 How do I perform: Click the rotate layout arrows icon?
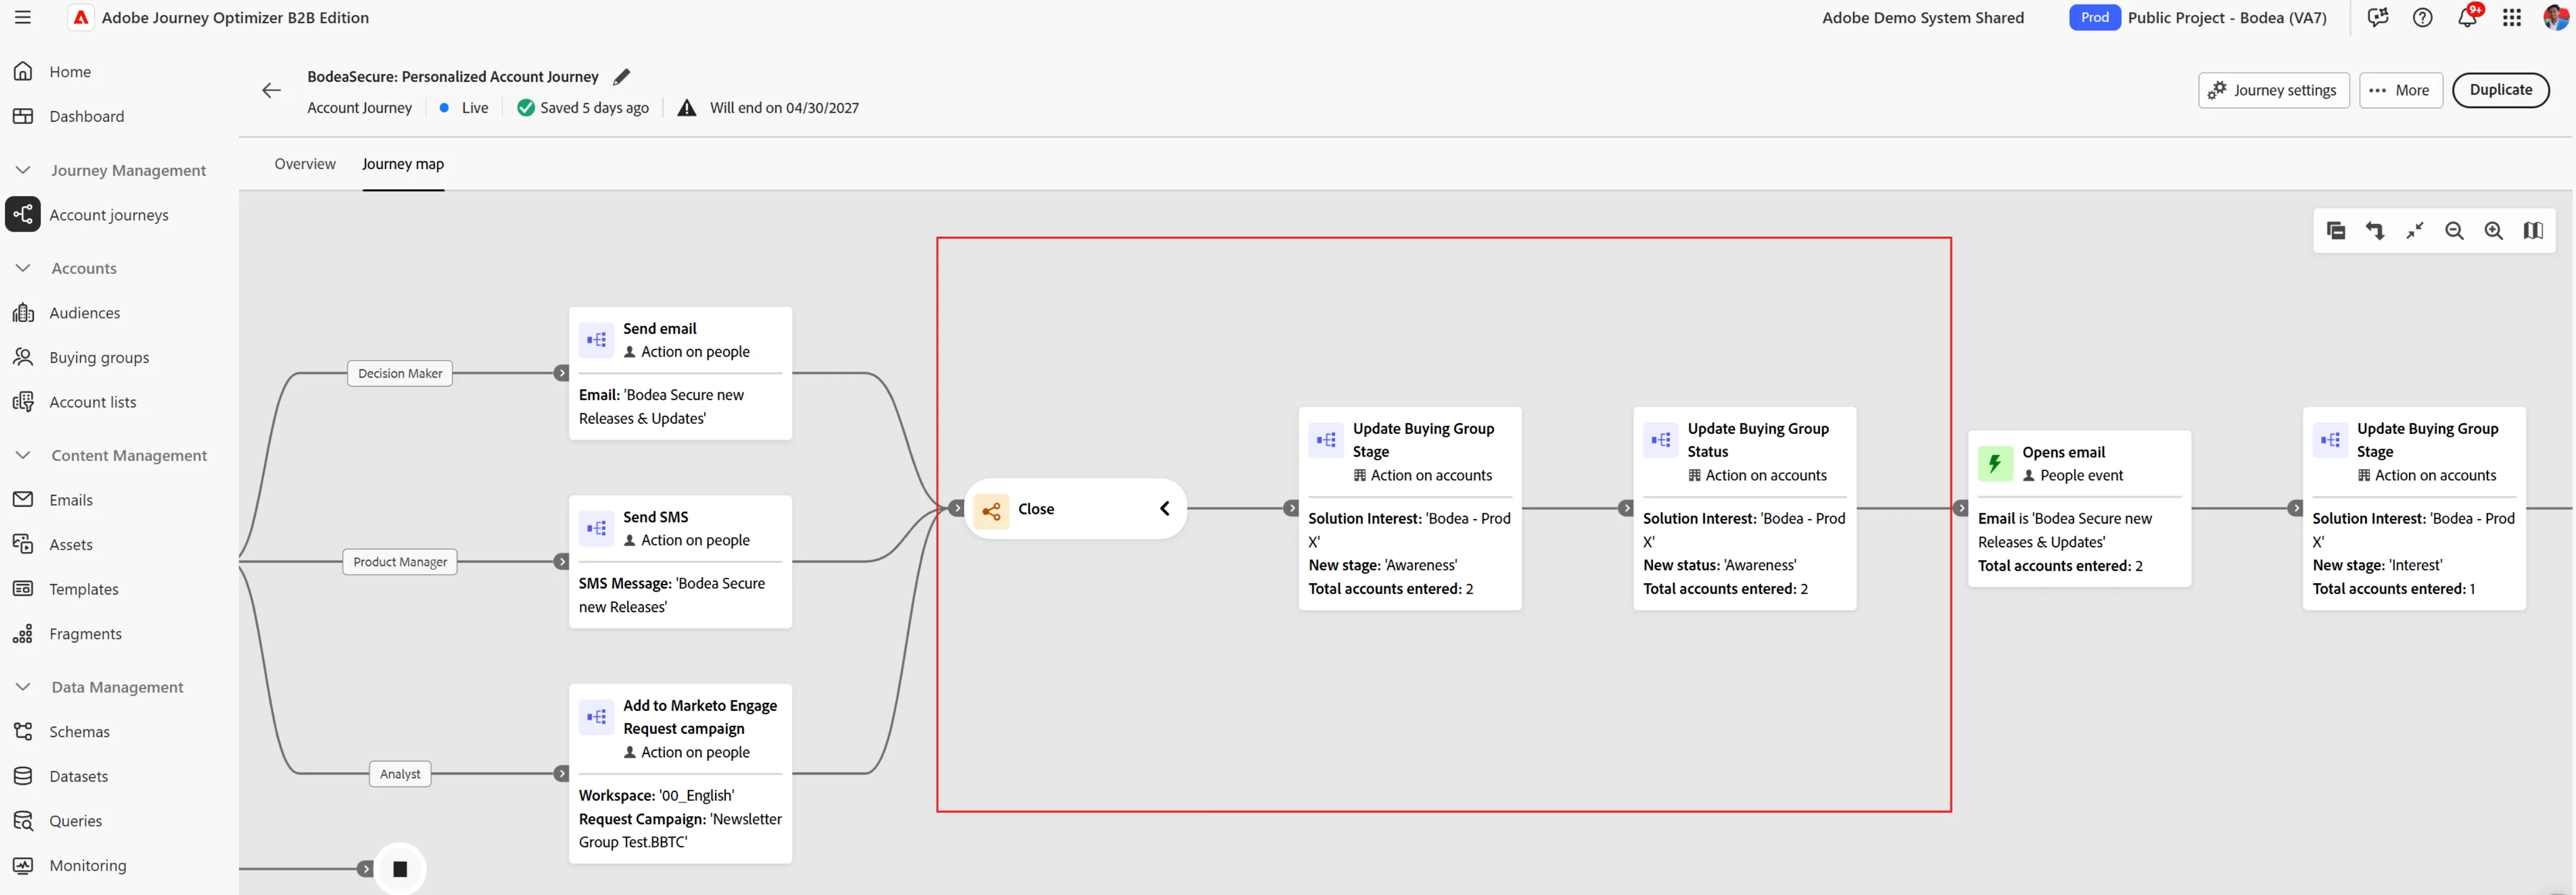coord(2375,231)
